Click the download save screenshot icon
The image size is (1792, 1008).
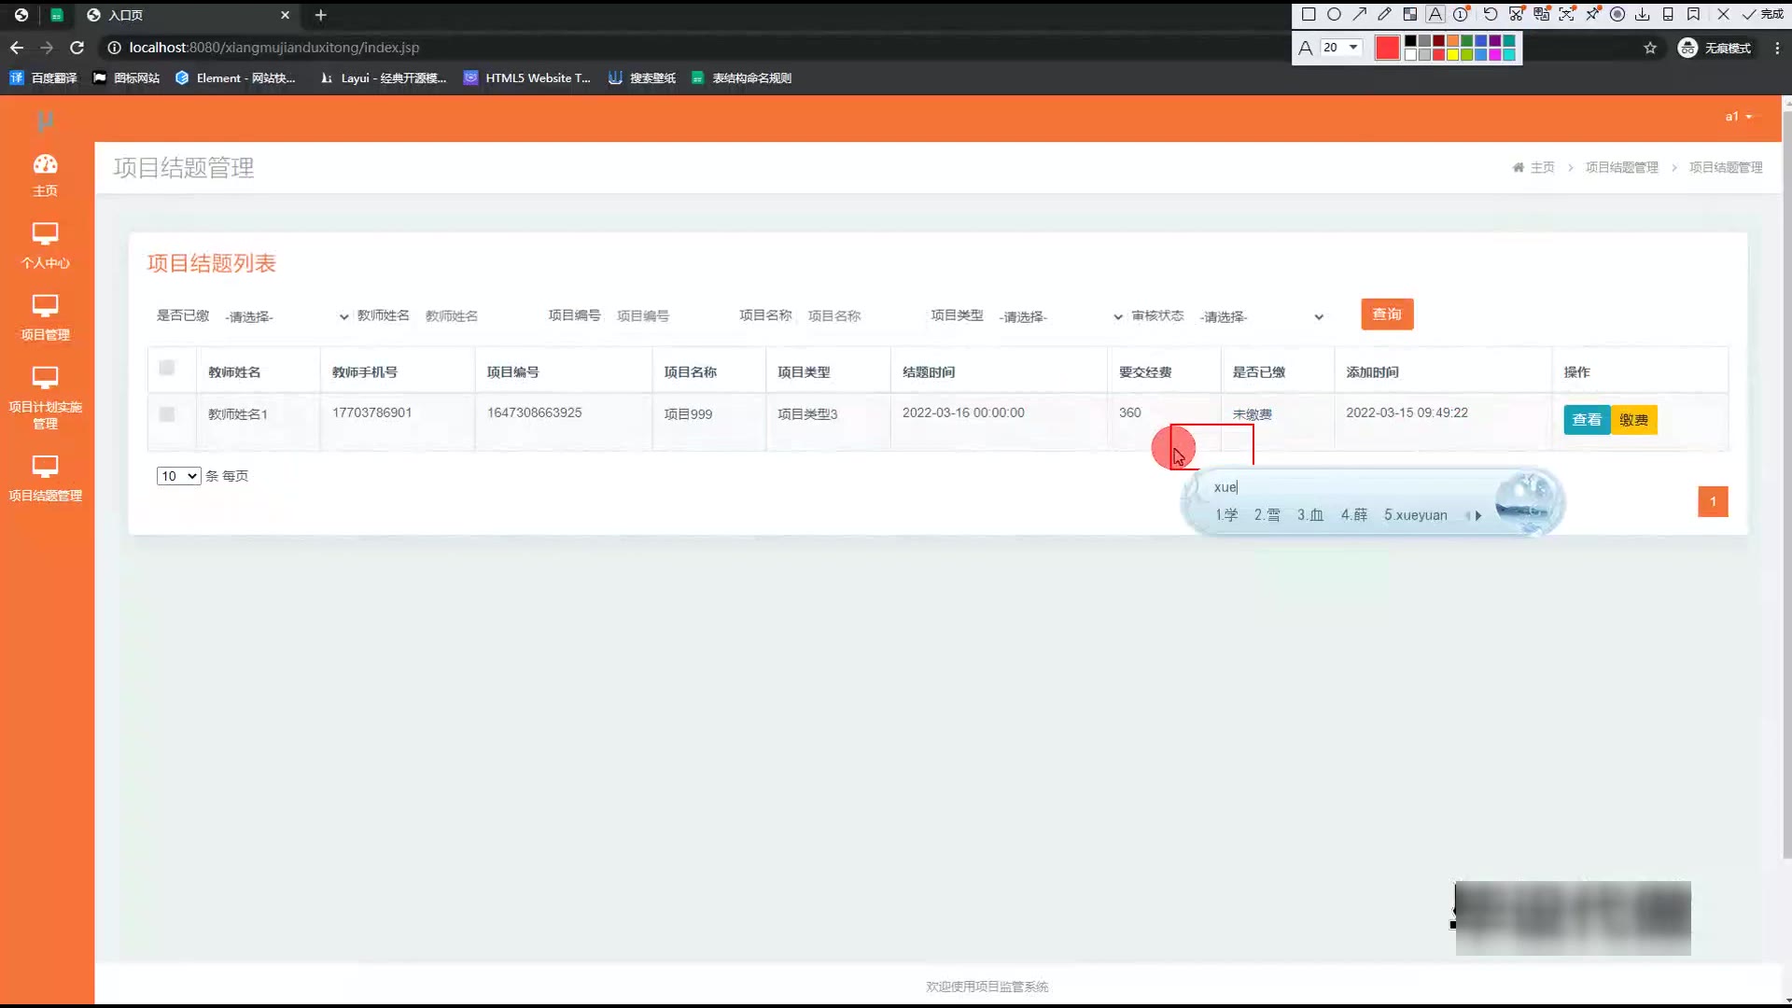coord(1643,14)
